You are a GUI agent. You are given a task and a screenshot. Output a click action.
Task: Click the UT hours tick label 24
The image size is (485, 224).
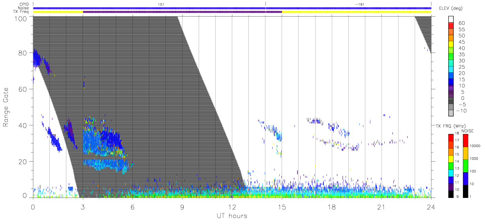pos(431,207)
